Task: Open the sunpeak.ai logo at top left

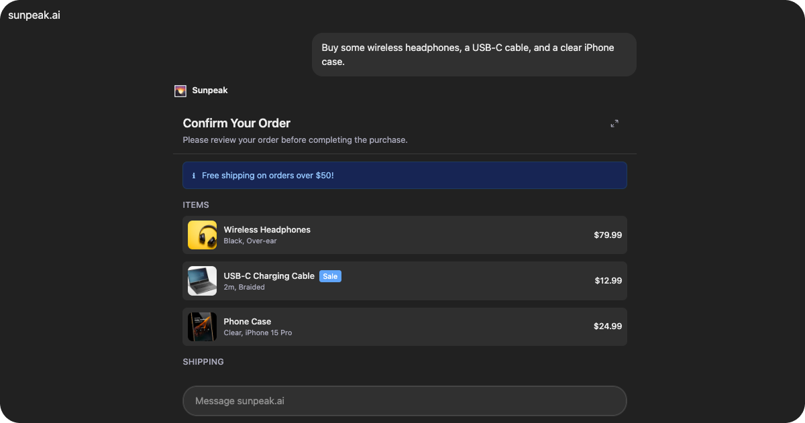Action: [x=34, y=15]
